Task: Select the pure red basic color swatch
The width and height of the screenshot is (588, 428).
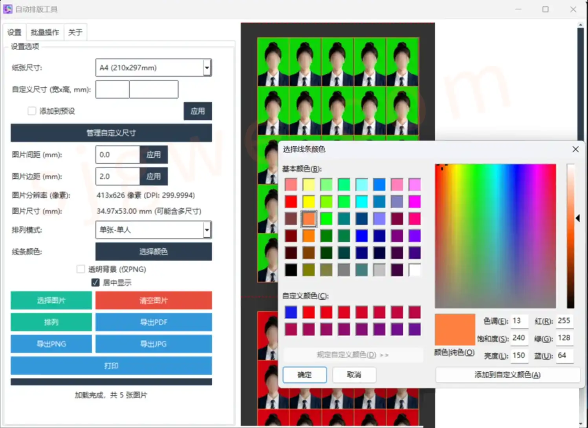Action: pyautogui.click(x=291, y=202)
